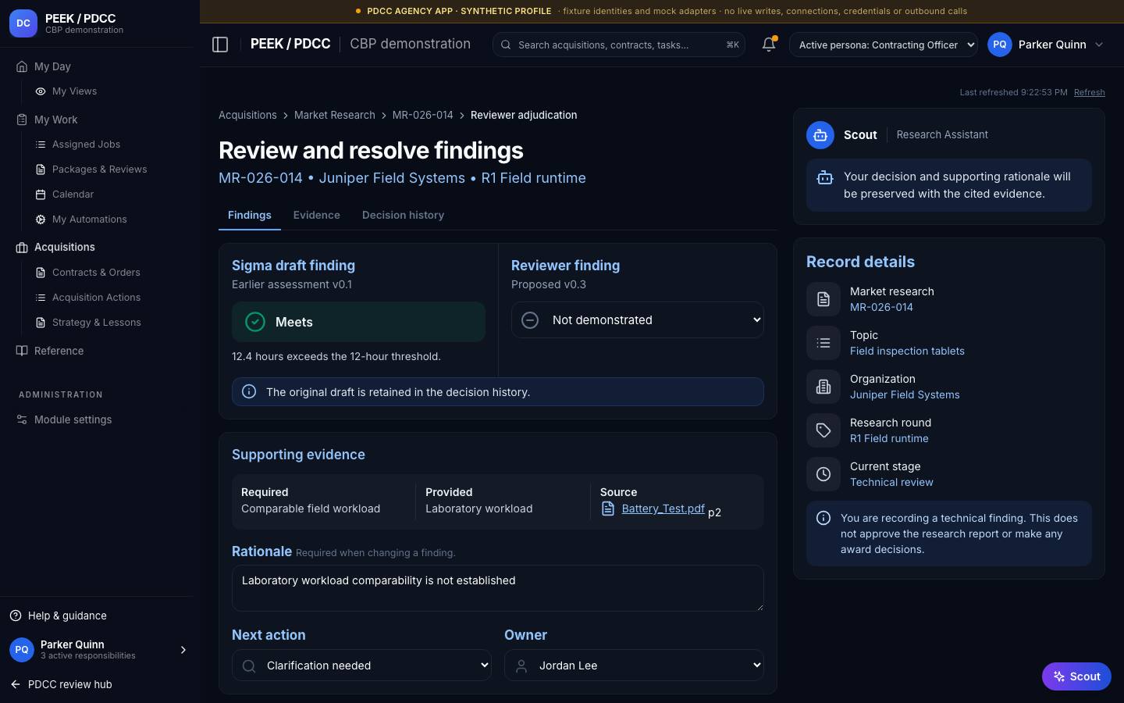Open Calendar in the sidebar
1124x703 pixels.
[x=73, y=194]
